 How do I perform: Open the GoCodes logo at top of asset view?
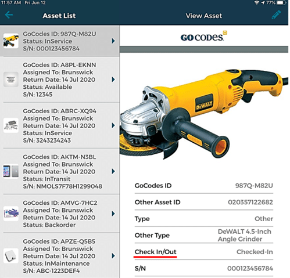[203, 36]
